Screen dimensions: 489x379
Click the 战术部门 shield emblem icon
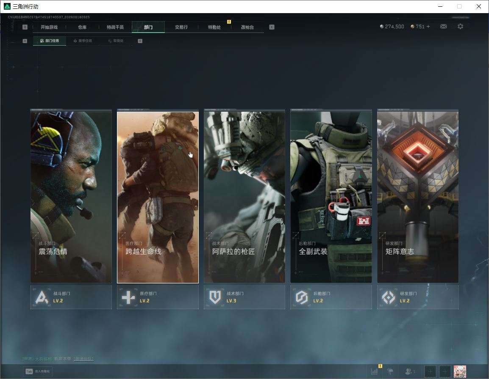[215, 297]
